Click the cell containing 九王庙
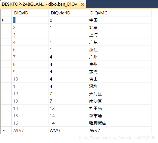Image resolution: width=158 pixels, height=143 pixels. [x=120, y=109]
